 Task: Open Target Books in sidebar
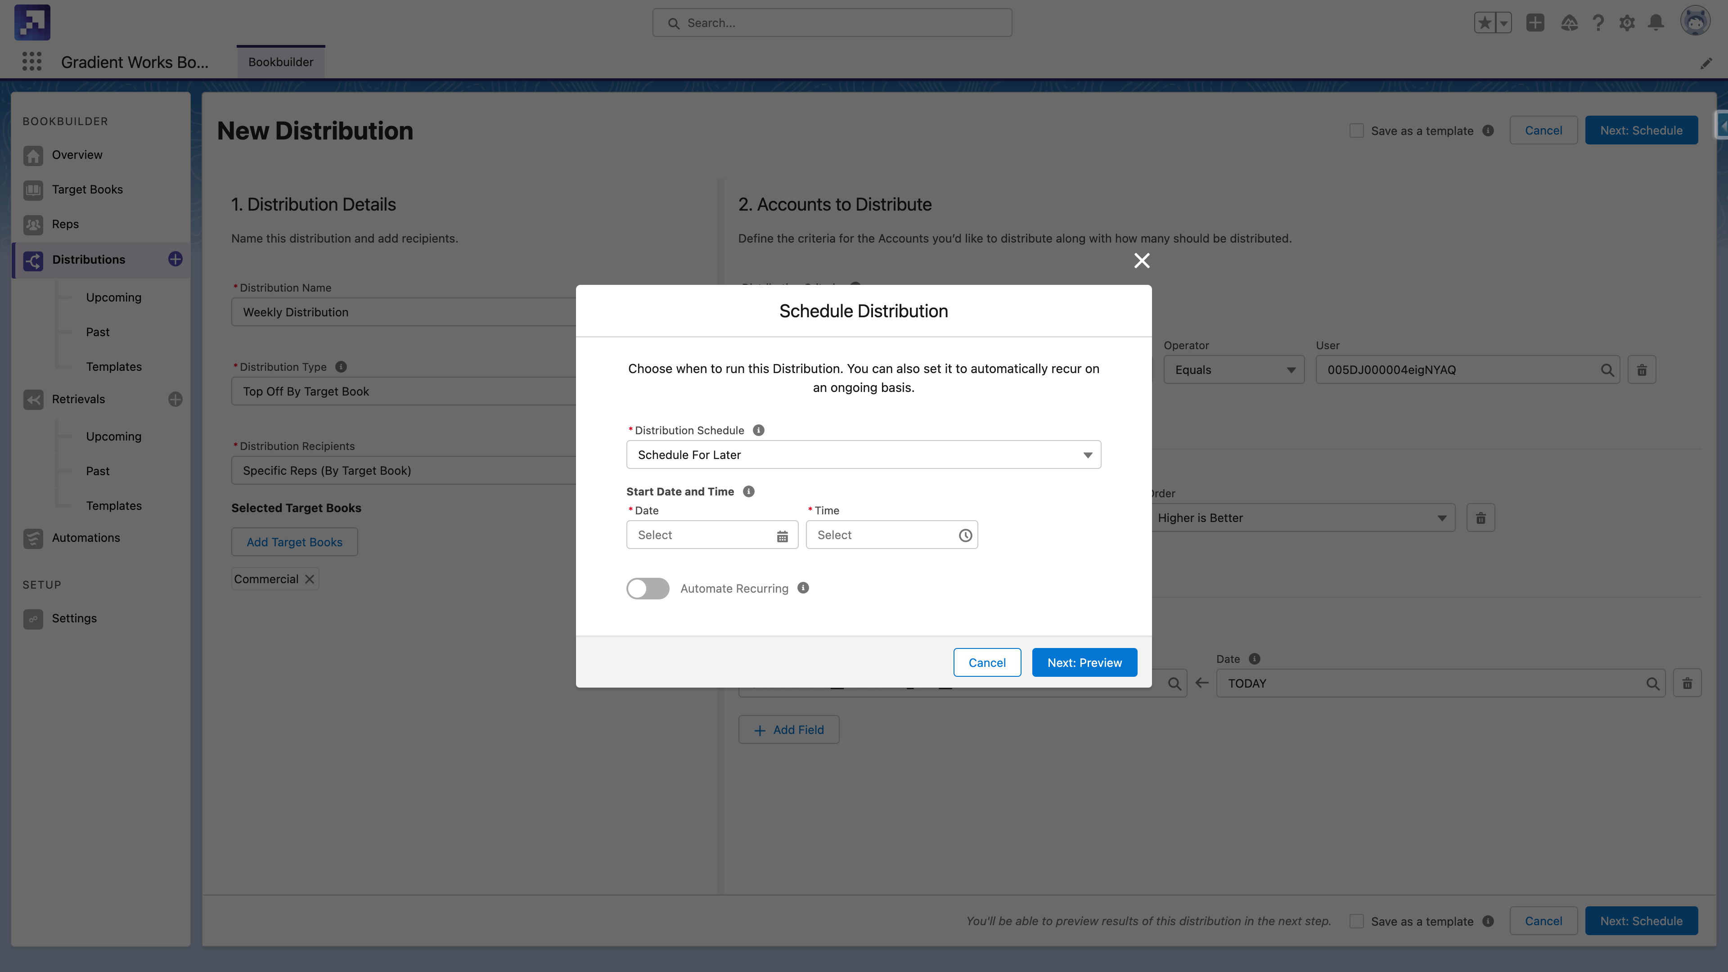pos(87,189)
